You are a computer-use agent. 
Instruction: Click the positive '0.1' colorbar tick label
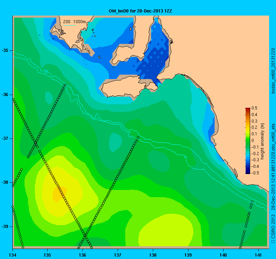tap(254, 134)
